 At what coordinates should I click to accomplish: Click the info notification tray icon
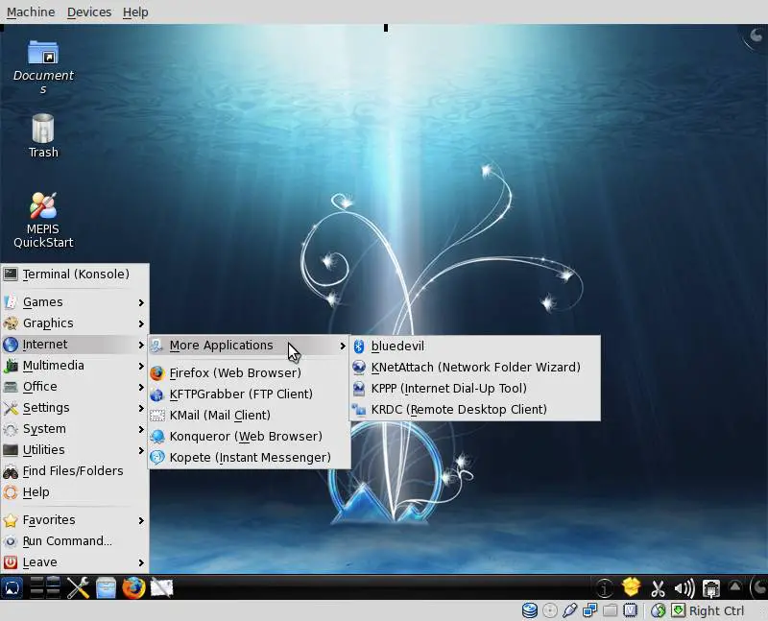(605, 587)
